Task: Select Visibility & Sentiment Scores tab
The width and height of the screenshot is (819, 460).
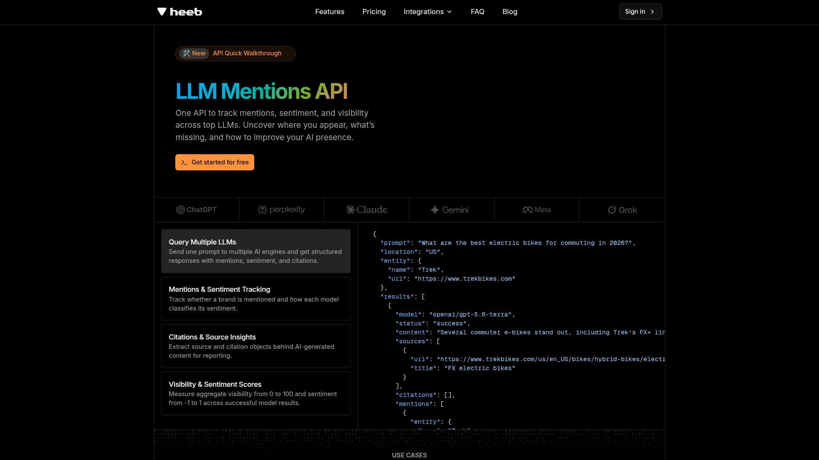Action: pos(256,393)
